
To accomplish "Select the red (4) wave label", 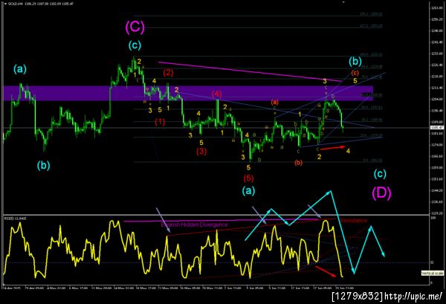I will (x=216, y=94).
